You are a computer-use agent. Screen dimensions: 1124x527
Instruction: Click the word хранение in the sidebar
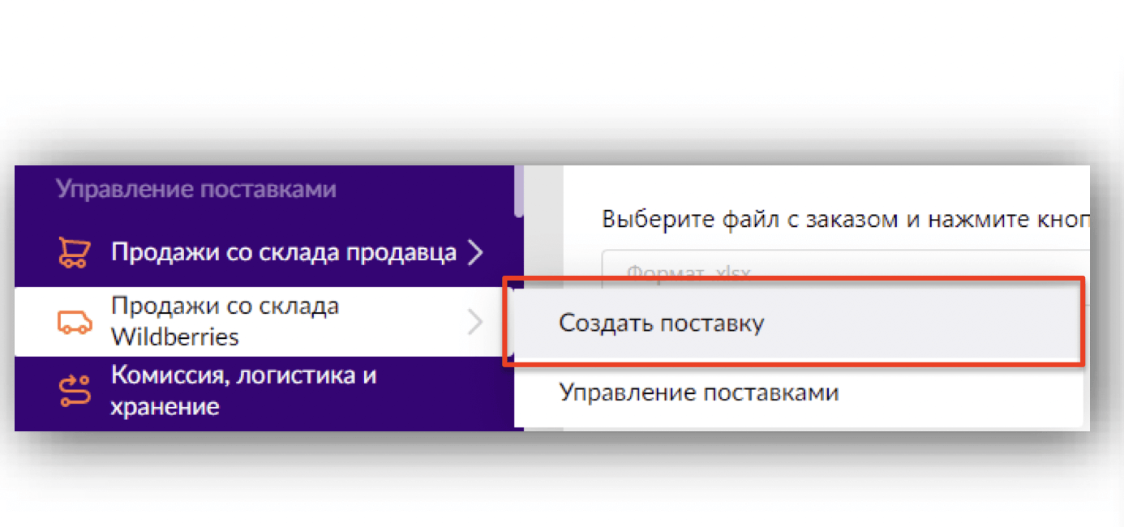165,406
